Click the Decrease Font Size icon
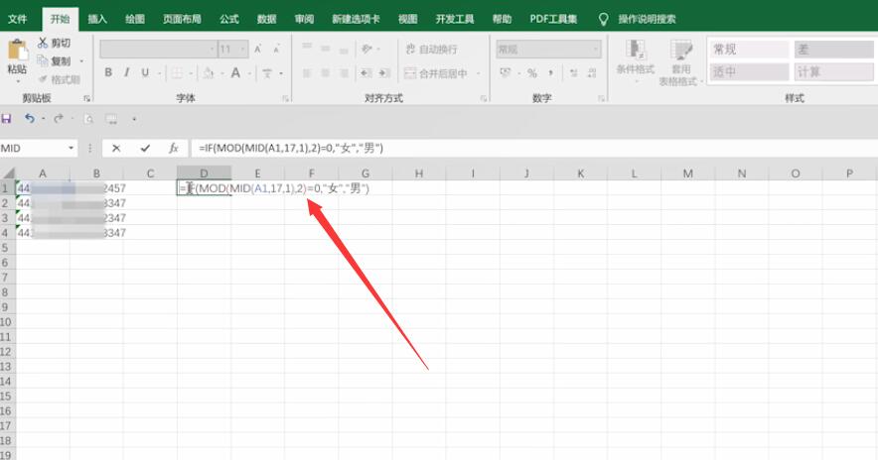878x460 pixels. pyautogui.click(x=277, y=50)
